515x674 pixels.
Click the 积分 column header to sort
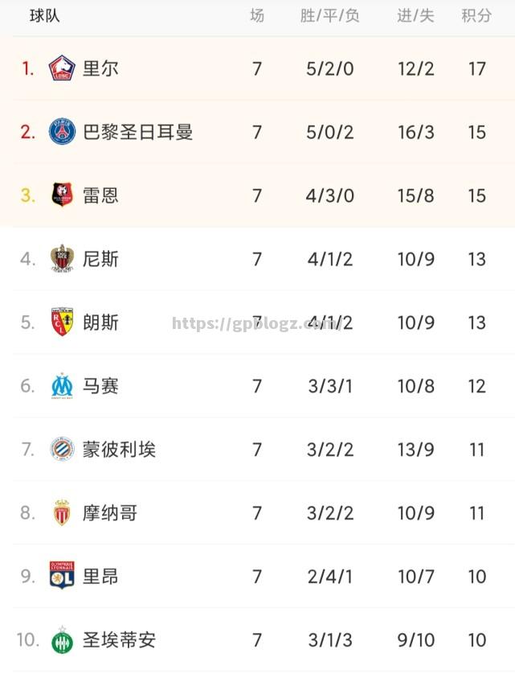pos(477,14)
